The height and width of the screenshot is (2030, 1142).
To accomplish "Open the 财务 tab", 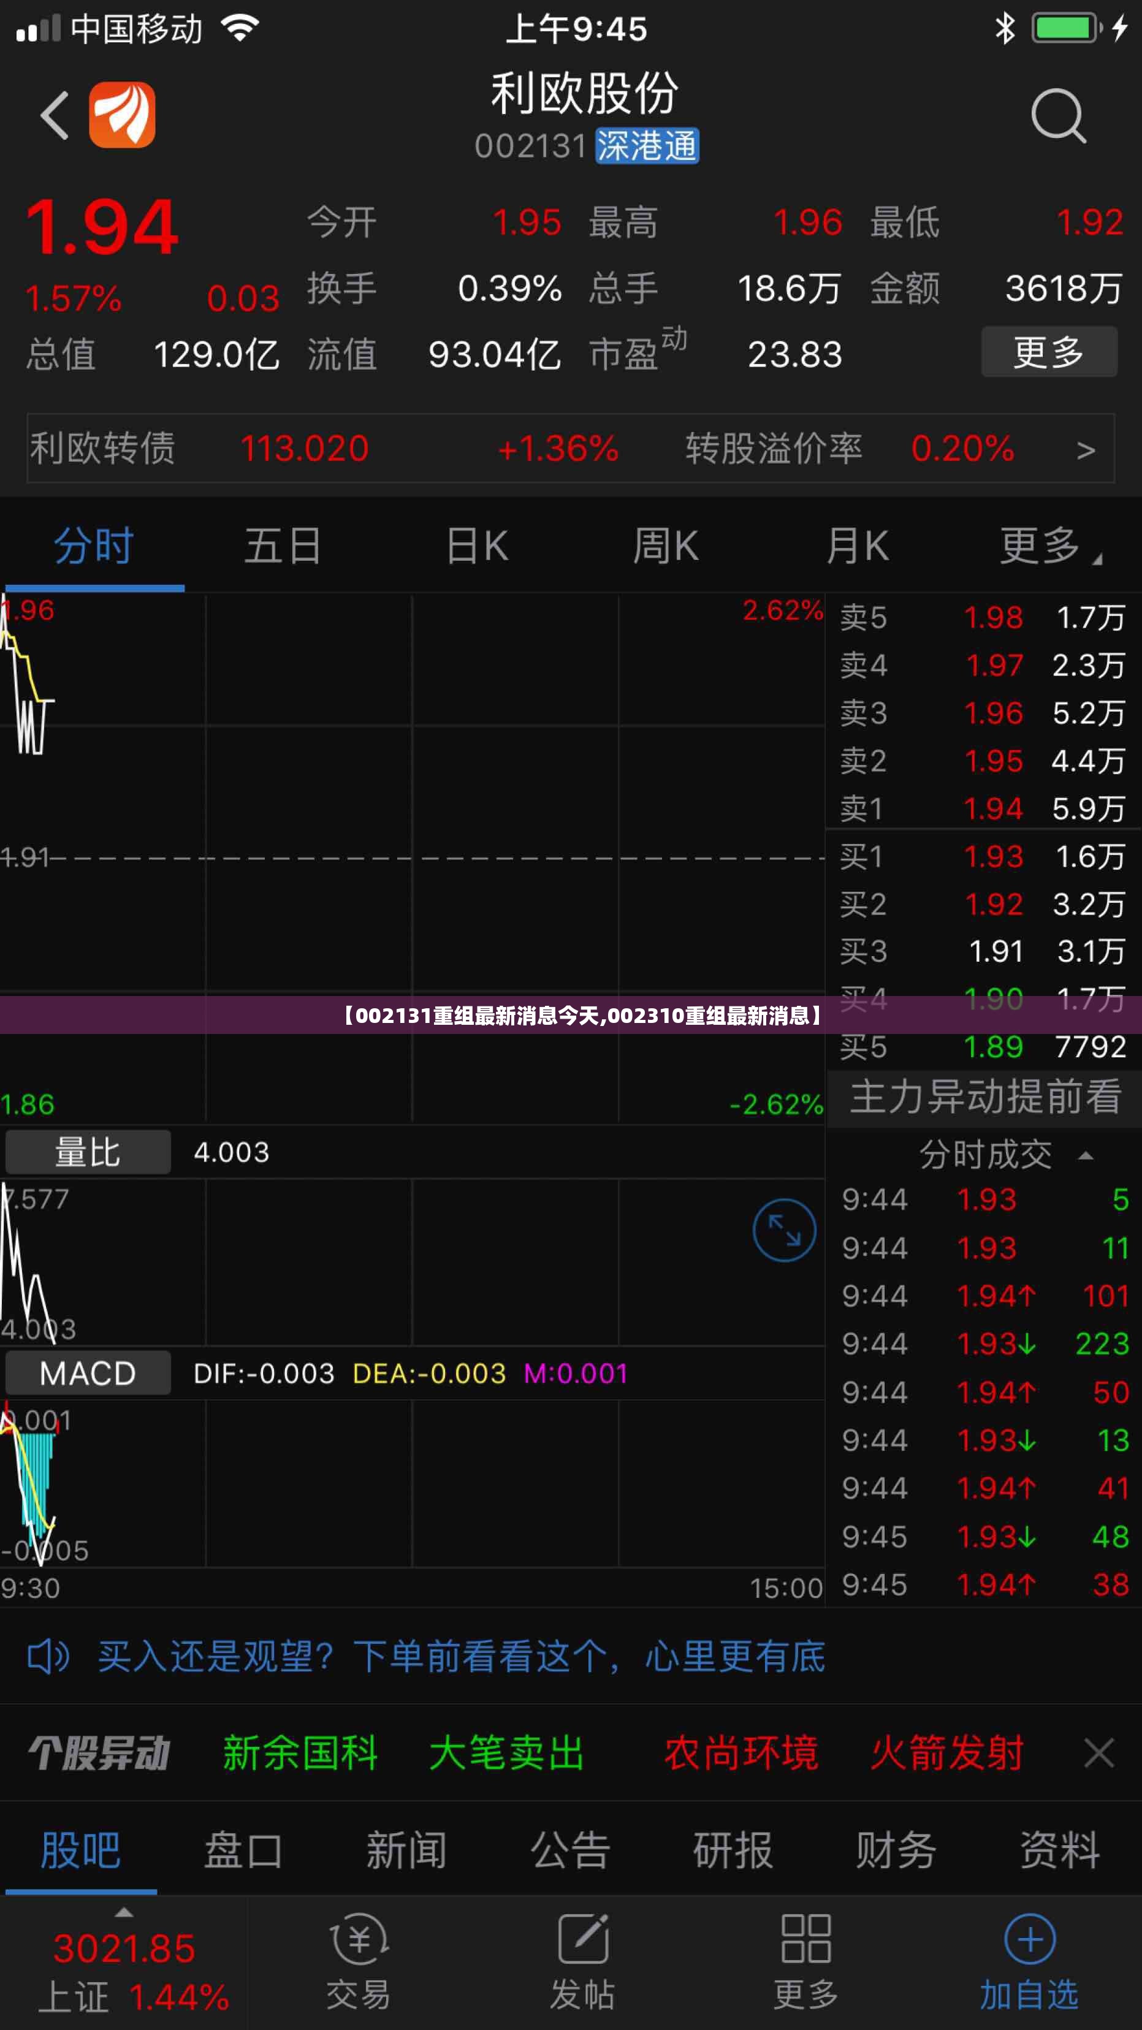I will (896, 1850).
